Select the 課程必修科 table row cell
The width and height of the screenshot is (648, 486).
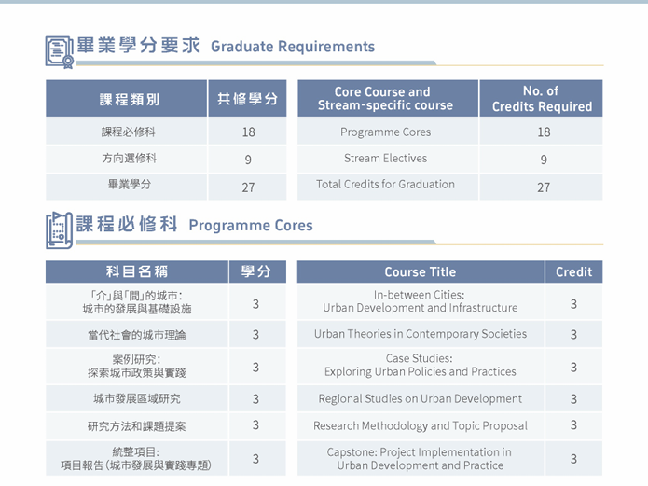(127, 132)
